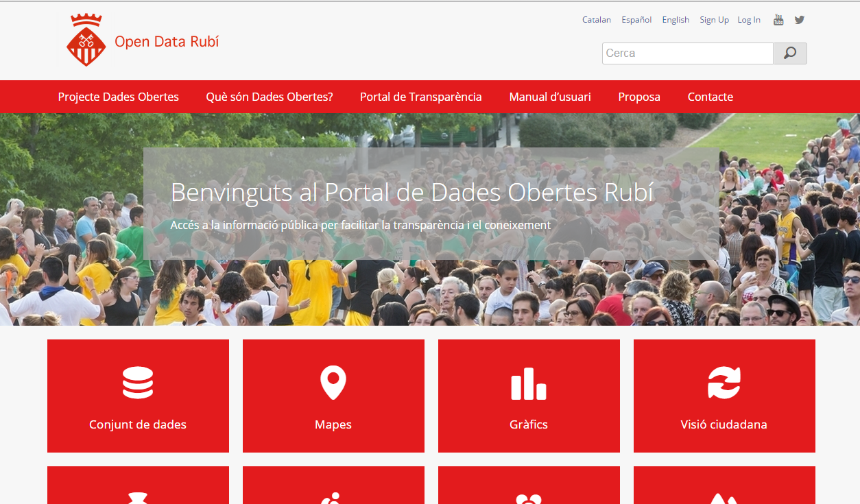Viewport: 860px width, 504px height.
Task: Open Portal de Transparència from navigation
Action: coord(420,97)
